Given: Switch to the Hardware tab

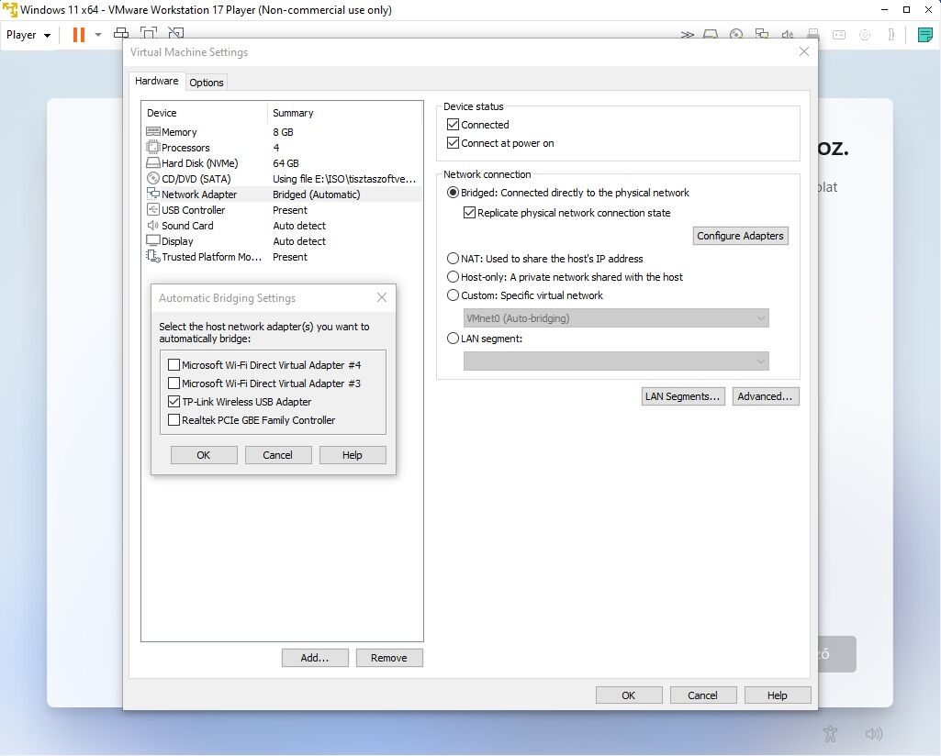Looking at the screenshot, I should (x=157, y=81).
